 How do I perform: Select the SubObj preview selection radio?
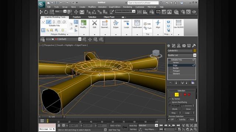coord(177,120)
